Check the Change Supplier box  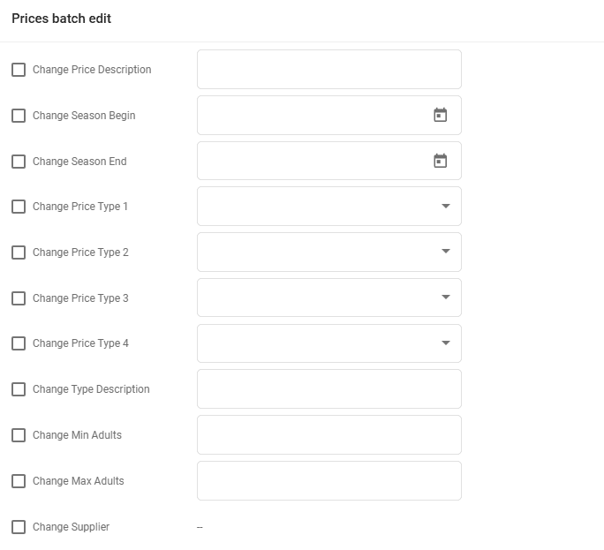[19, 527]
